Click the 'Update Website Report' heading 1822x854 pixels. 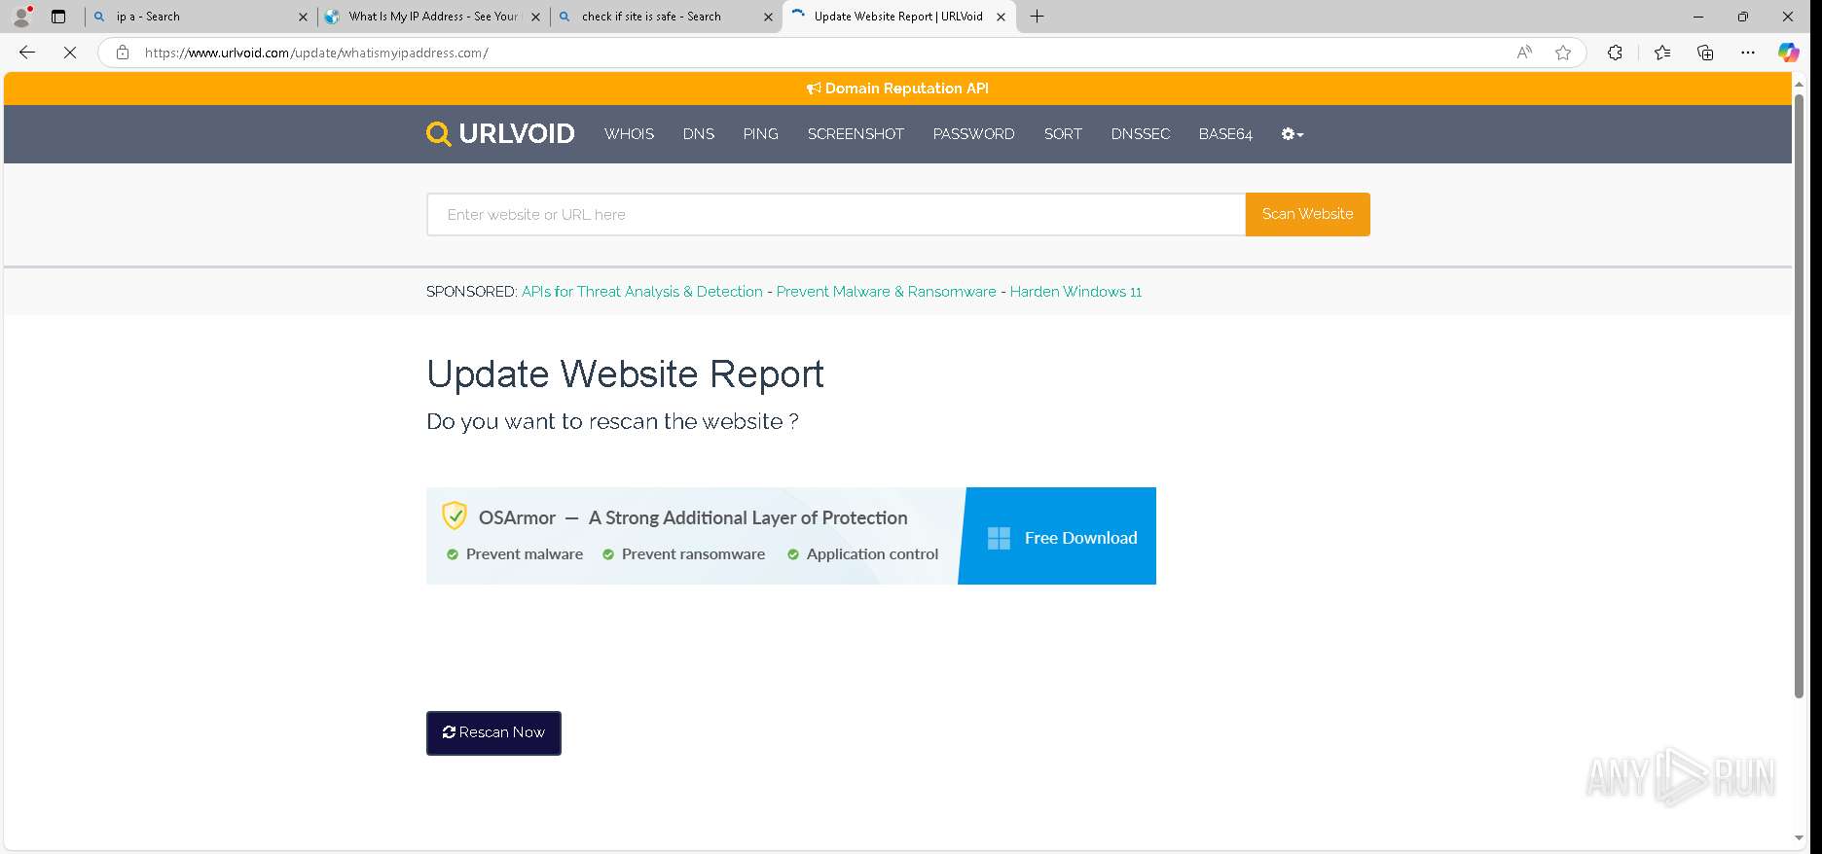pyautogui.click(x=625, y=374)
